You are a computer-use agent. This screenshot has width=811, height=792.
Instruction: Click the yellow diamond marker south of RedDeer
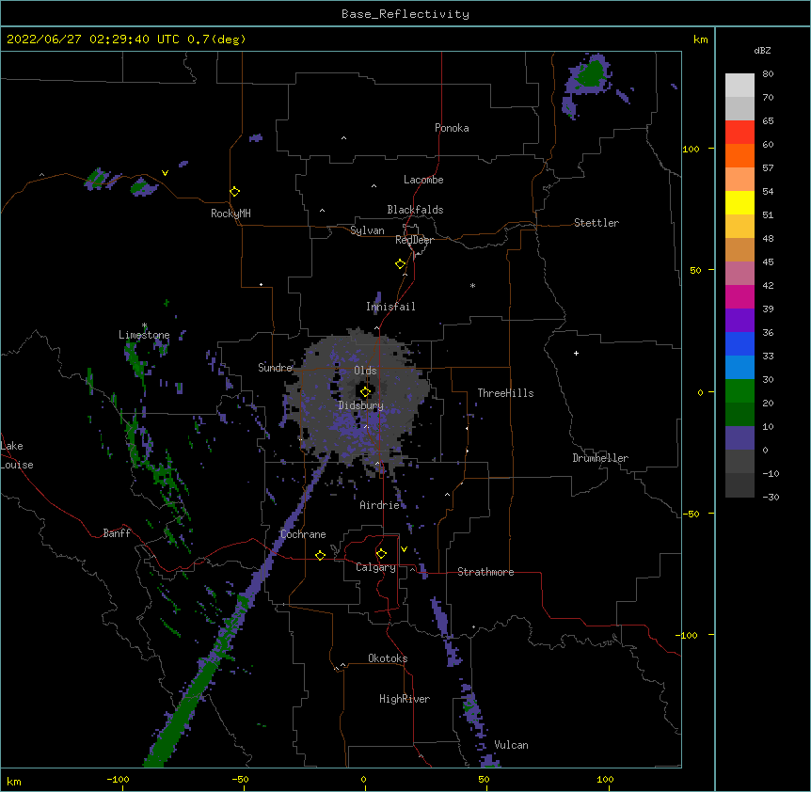pos(400,264)
